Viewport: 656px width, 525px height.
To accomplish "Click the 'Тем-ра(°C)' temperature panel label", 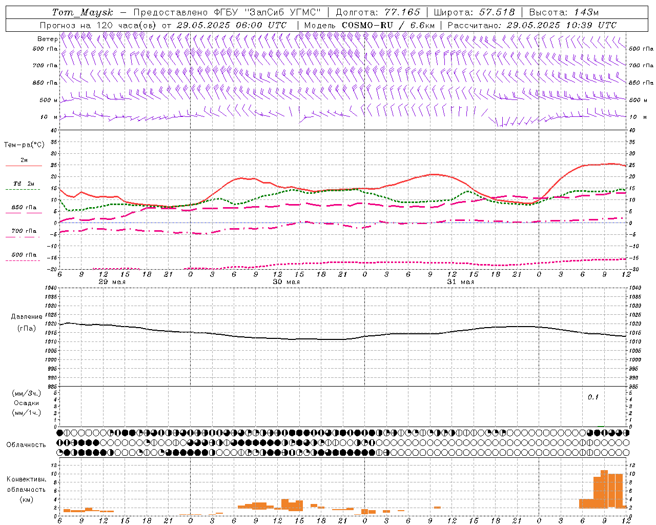I will 24,145.
